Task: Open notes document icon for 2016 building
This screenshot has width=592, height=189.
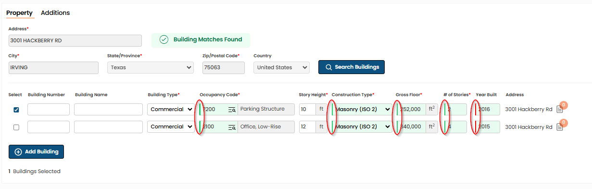Action: click(559, 109)
